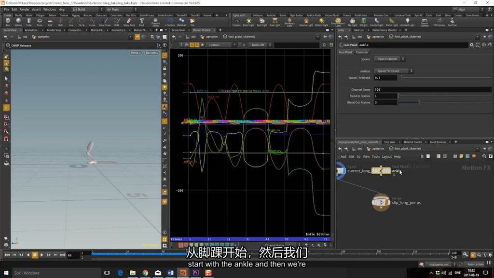Screen dimensions: 494x278
Task: Expand the shelf tabs overflow arrow
Action: tap(226, 15)
